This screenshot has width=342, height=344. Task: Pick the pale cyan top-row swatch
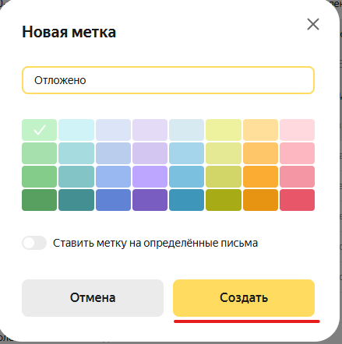coord(76,130)
